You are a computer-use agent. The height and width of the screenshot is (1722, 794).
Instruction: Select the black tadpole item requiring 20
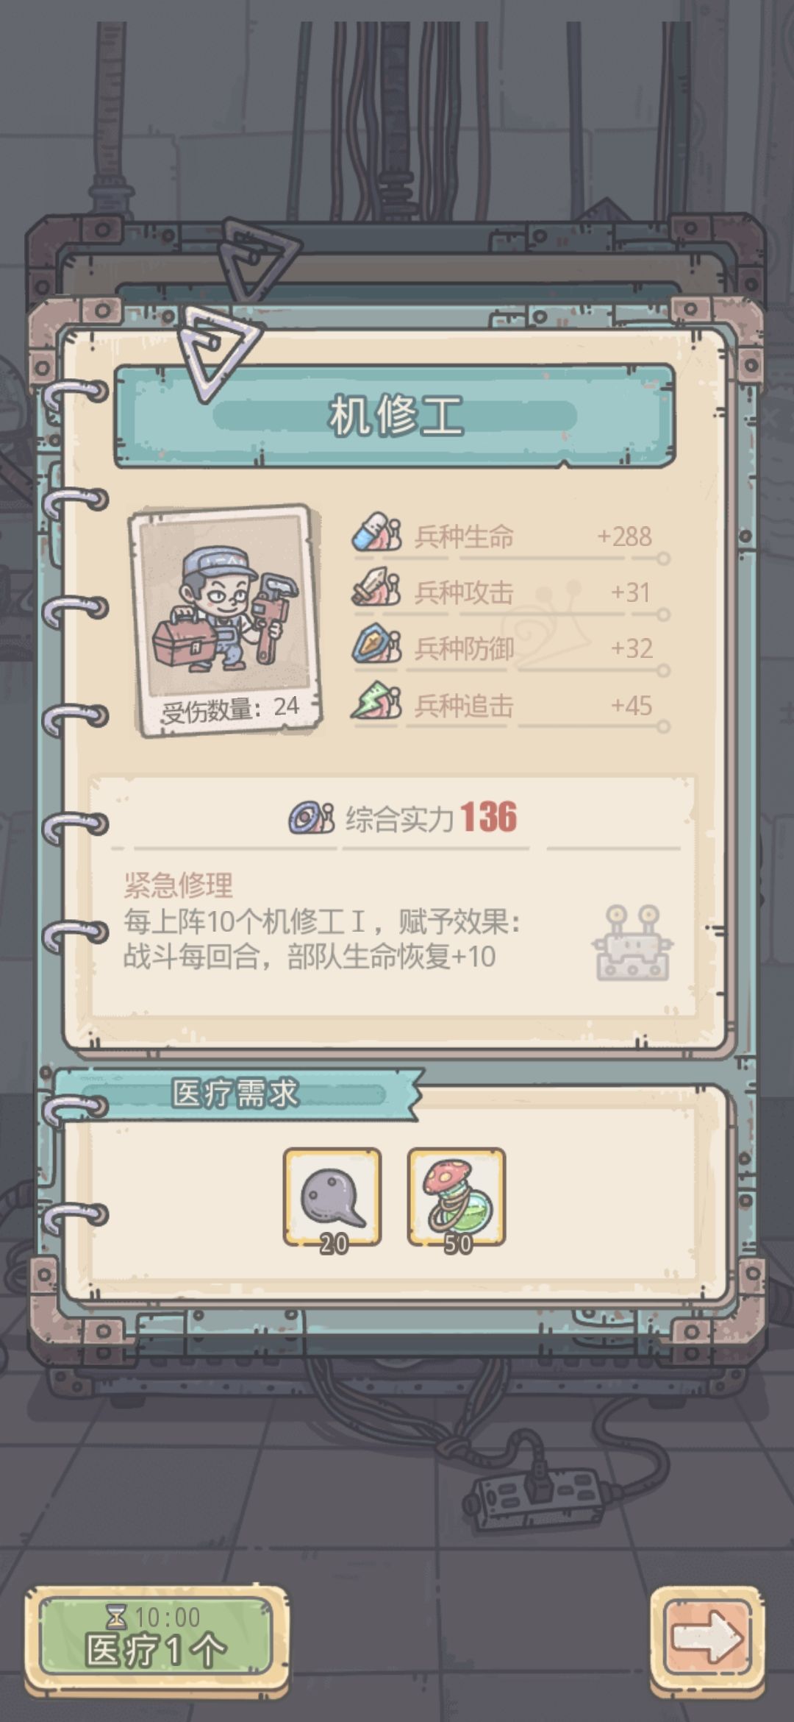332,1197
